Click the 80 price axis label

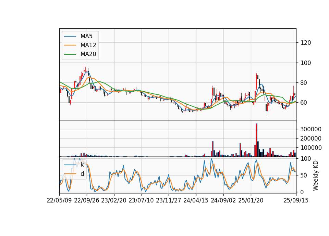point(304,83)
